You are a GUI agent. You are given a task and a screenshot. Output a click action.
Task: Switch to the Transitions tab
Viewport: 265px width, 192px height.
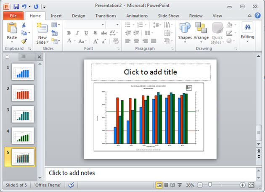[x=106, y=16]
